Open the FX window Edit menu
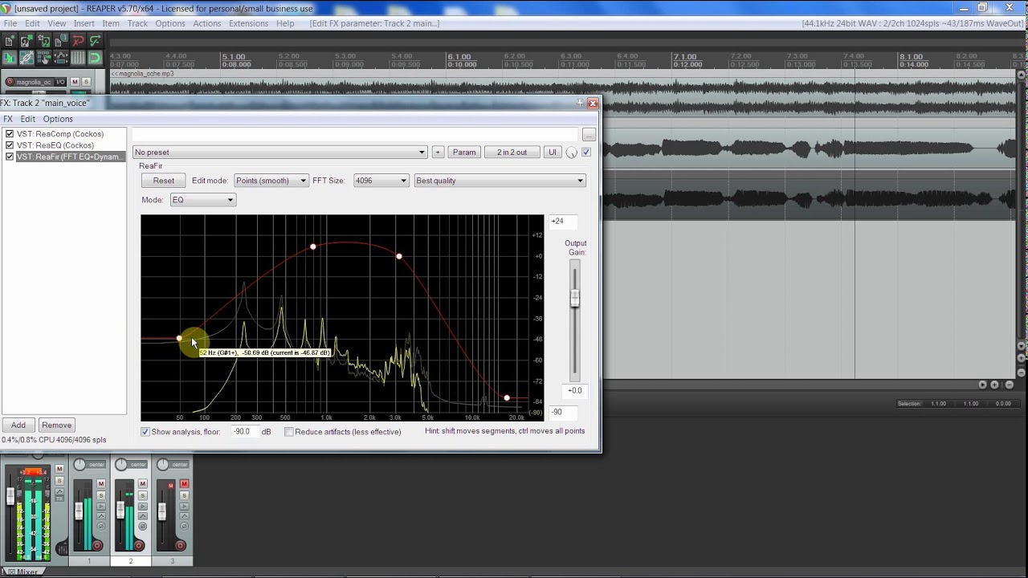 click(27, 119)
